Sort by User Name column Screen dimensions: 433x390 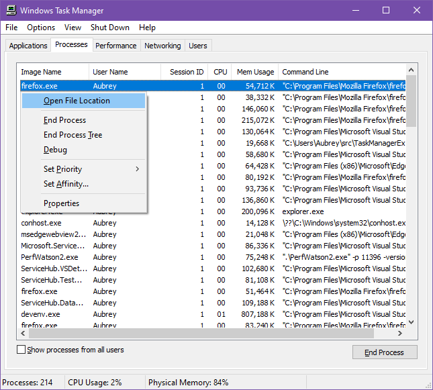coord(125,72)
